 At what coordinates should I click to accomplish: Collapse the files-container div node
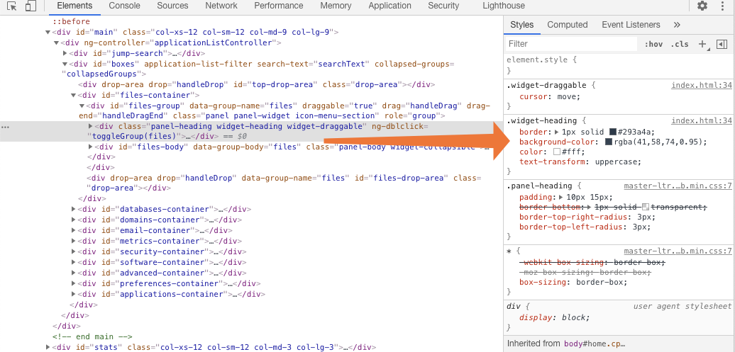(x=74, y=95)
